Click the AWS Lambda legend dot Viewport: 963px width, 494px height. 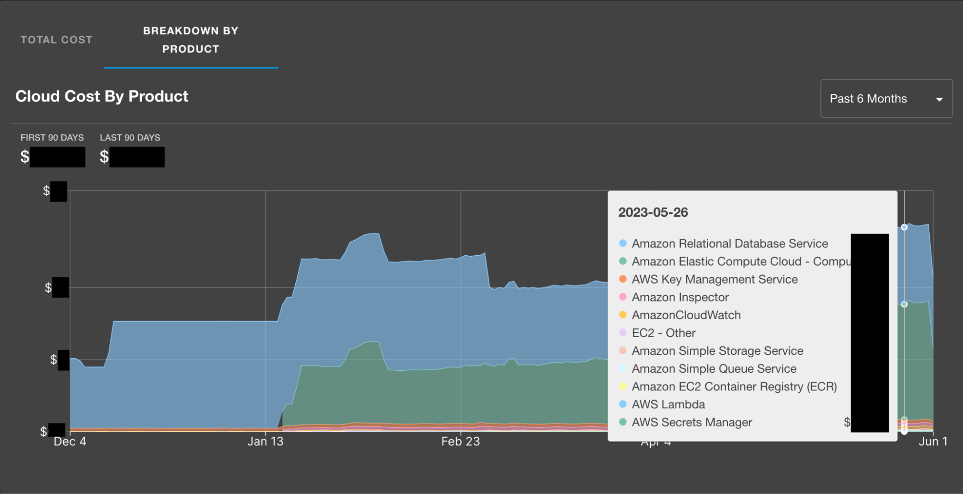tap(622, 404)
